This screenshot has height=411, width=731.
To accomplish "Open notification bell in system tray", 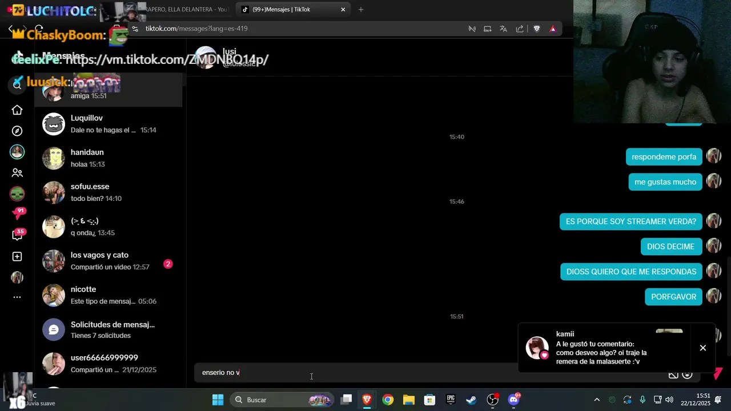I will coord(718,399).
